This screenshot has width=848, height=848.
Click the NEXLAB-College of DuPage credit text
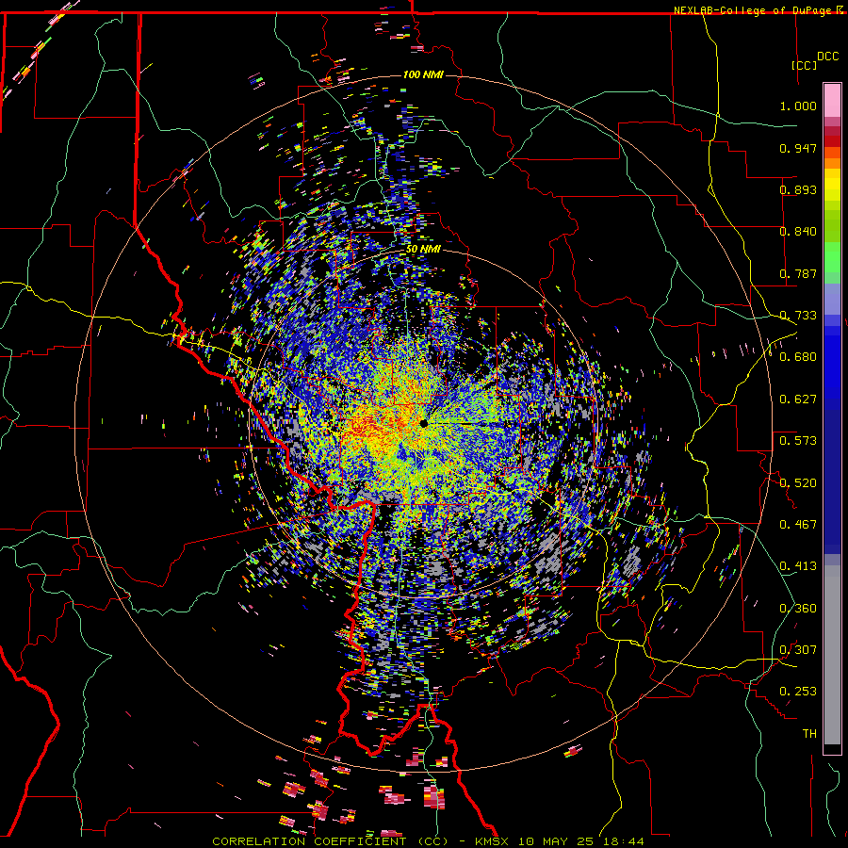[x=752, y=10]
